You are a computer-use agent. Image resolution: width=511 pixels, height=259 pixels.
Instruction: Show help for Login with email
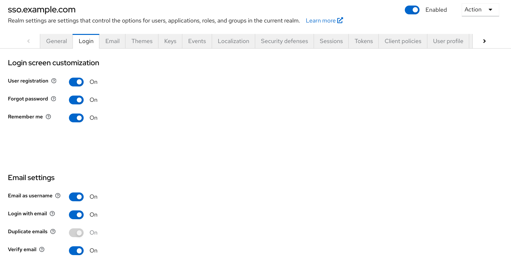pyautogui.click(x=52, y=214)
